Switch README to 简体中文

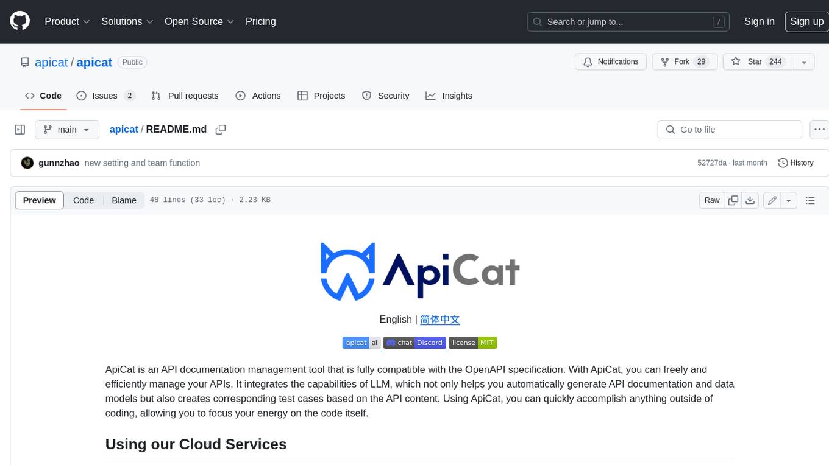[439, 319]
